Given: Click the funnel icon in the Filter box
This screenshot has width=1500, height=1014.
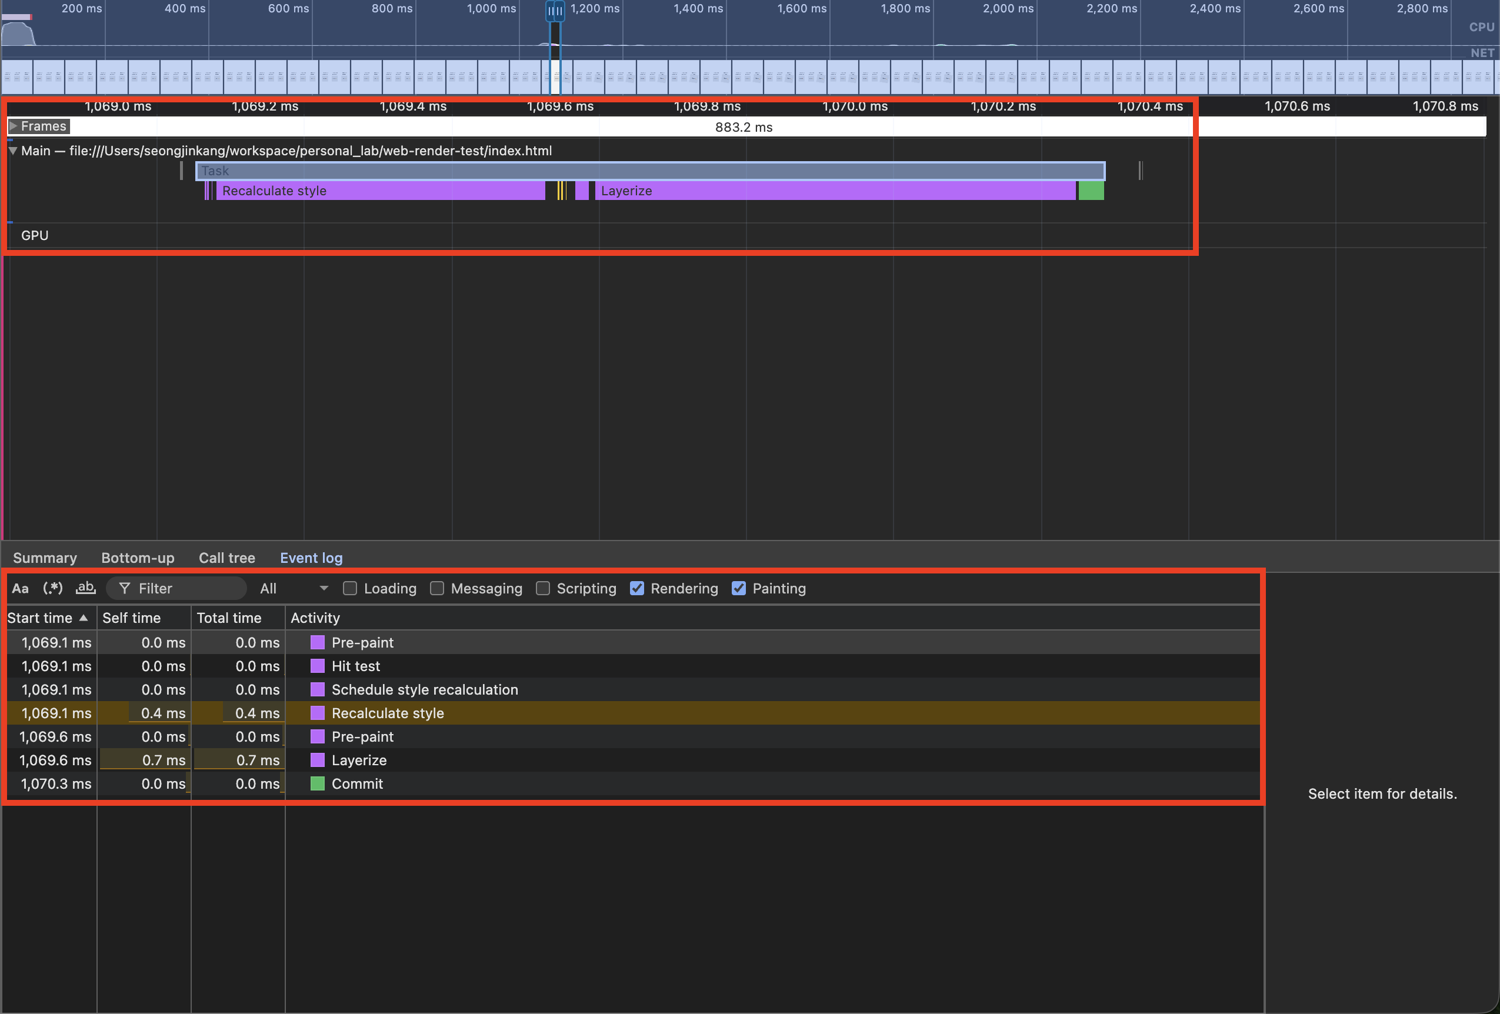Looking at the screenshot, I should 125,588.
